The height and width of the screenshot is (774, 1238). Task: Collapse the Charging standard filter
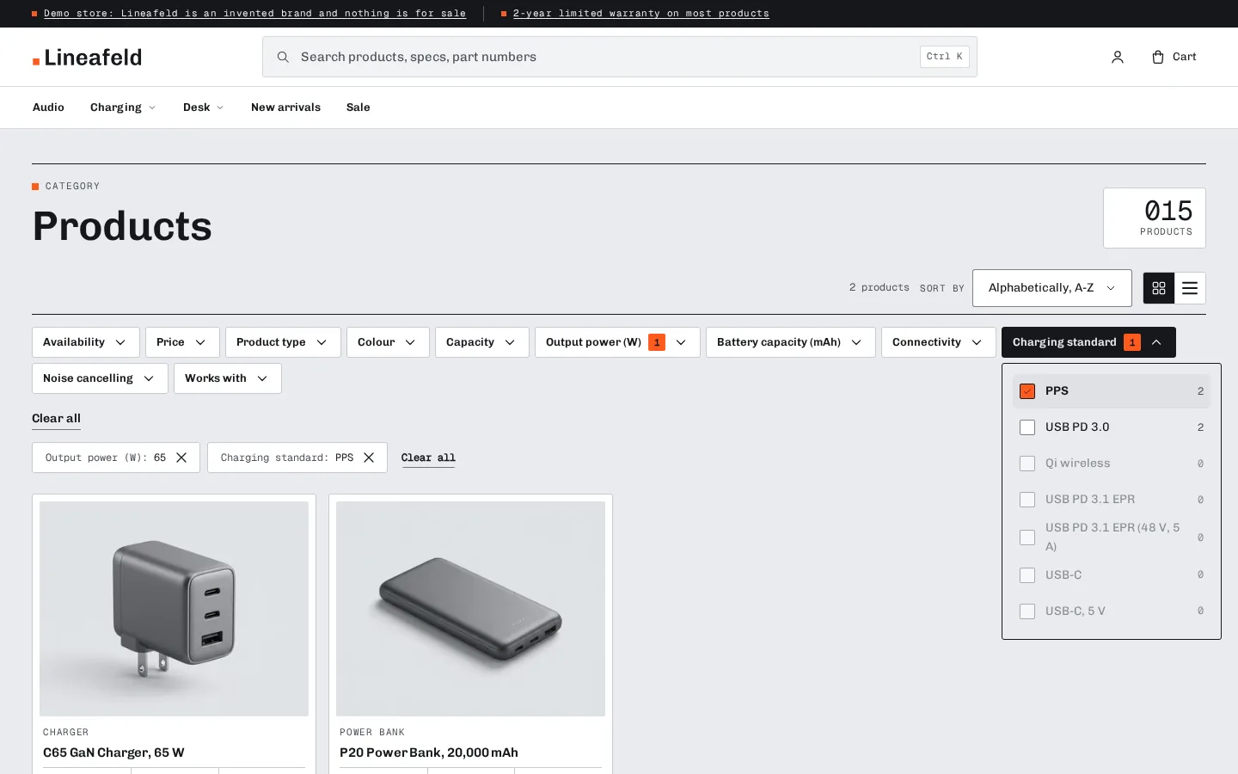[1088, 342]
